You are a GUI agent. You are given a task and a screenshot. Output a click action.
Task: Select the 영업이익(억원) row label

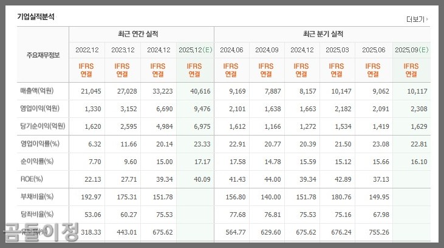[x=39, y=109]
